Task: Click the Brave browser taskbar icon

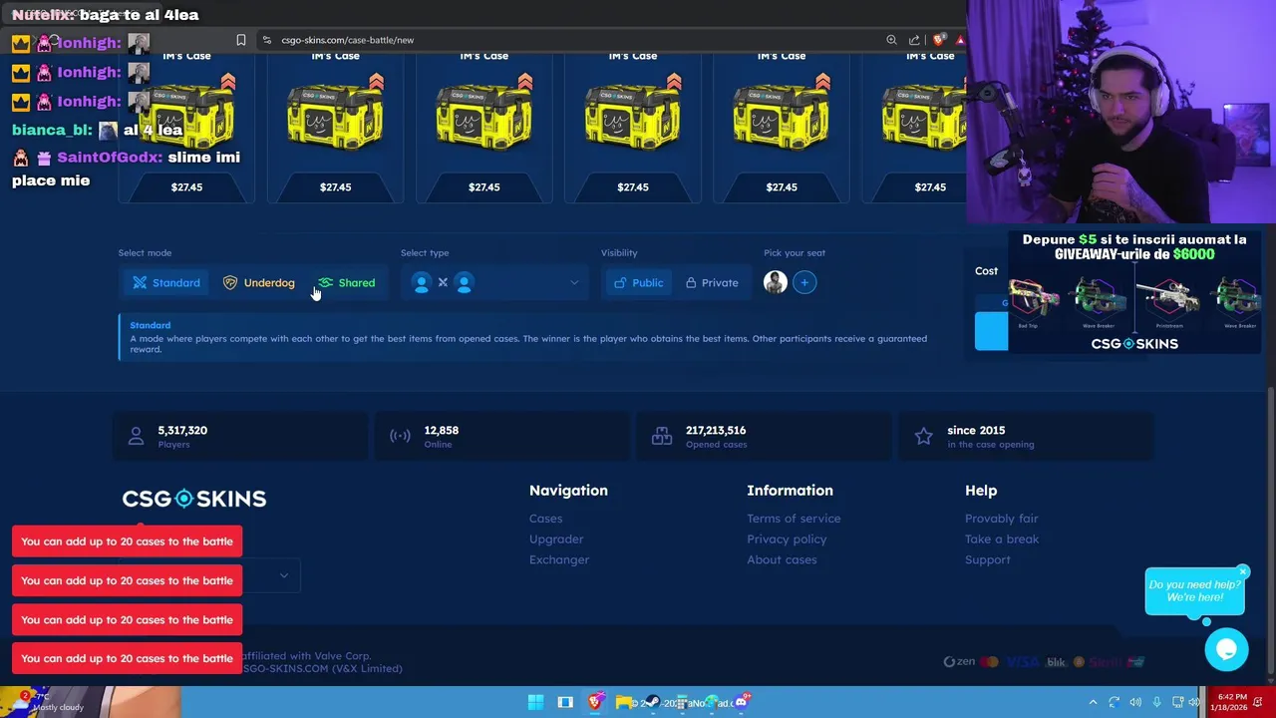Action: (595, 702)
